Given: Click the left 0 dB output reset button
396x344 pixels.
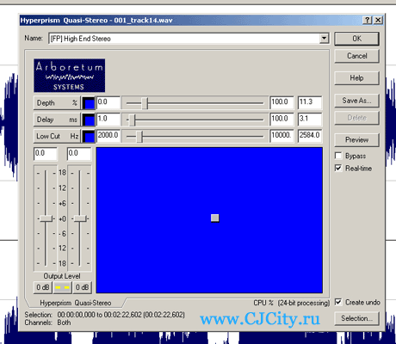Looking at the screenshot, I should tap(43, 287).
